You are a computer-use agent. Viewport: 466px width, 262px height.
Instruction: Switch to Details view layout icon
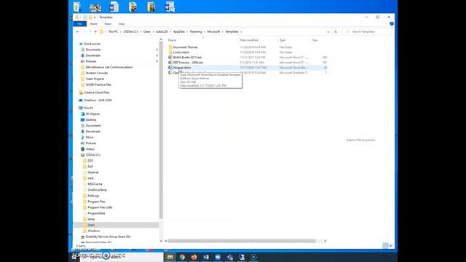pos(385,245)
